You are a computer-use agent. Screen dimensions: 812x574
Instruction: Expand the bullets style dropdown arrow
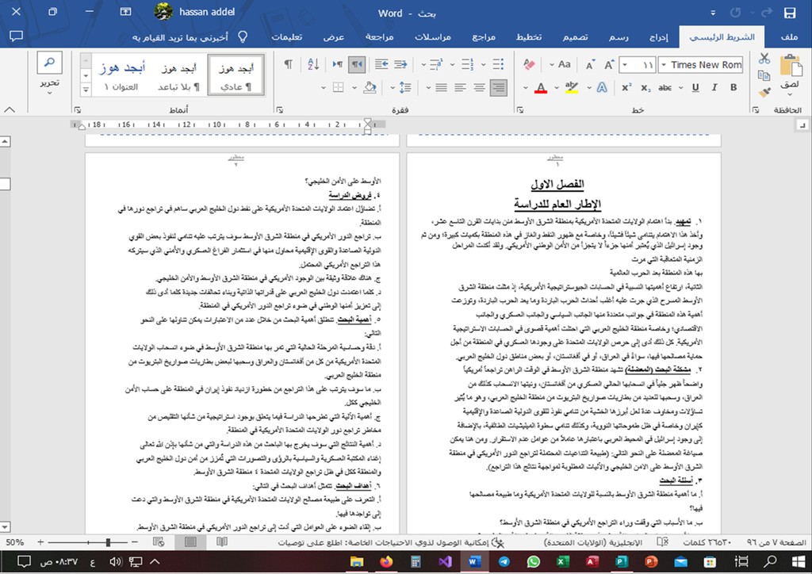coord(484,65)
